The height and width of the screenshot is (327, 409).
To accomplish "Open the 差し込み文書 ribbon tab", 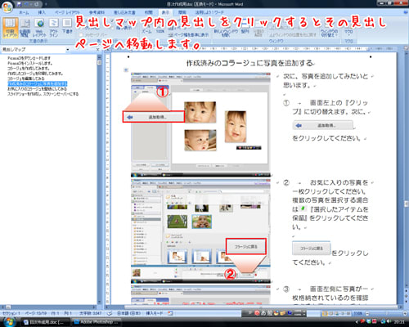I will tap(124, 12).
